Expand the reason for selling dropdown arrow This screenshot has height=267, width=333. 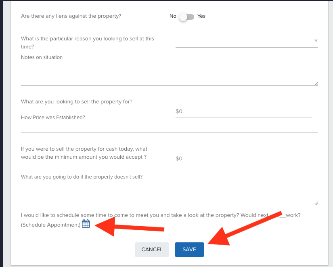pyautogui.click(x=316, y=41)
